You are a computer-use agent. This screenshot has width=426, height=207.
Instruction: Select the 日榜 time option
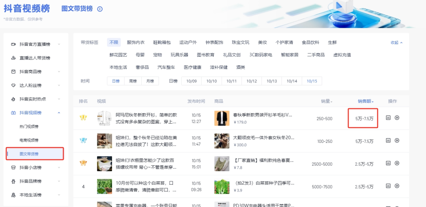[x=116, y=81]
